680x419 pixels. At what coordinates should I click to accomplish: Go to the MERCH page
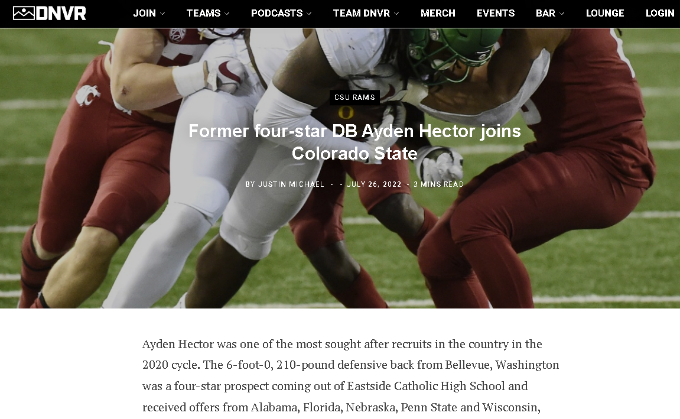pyautogui.click(x=438, y=13)
